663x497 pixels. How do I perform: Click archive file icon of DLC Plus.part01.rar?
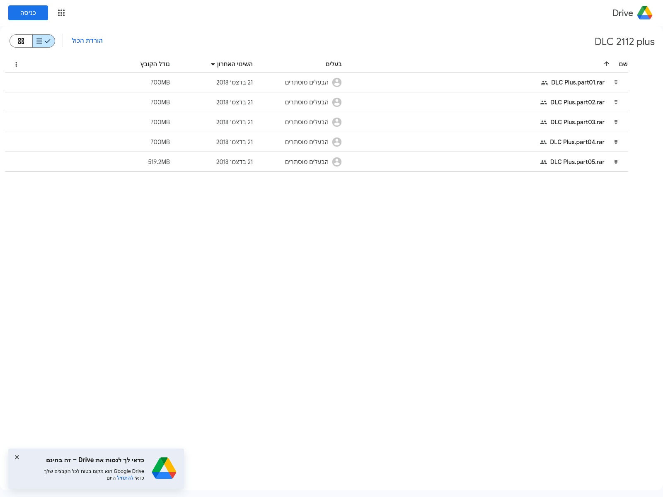click(616, 82)
